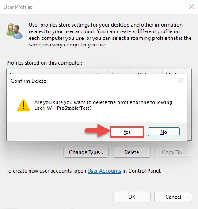This screenshot has height=209, width=198.
Task: Confirm profile deletion with Yes
Action: click(127, 132)
